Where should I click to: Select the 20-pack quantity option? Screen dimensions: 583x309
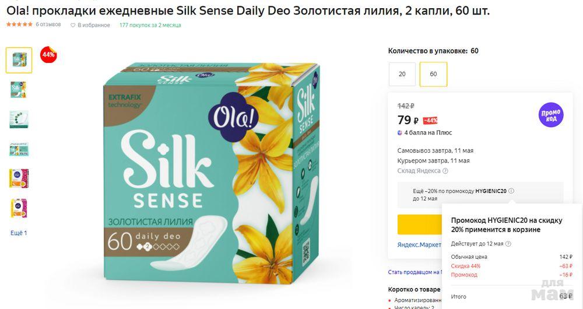click(x=402, y=74)
